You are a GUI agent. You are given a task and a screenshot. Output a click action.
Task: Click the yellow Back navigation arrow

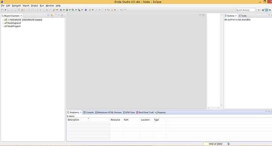pyautogui.click(x=112, y=10)
